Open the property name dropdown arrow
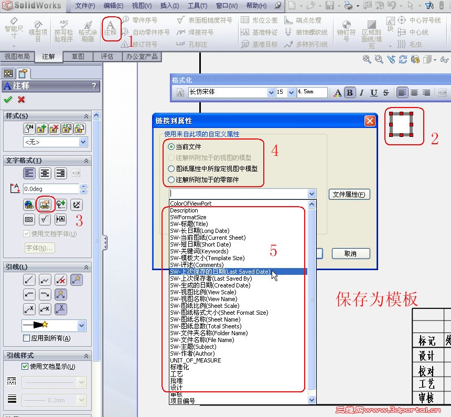 (x=312, y=194)
